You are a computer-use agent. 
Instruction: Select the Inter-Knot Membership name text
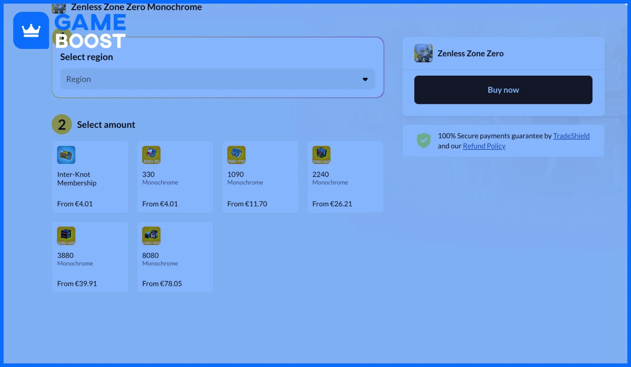tap(77, 179)
